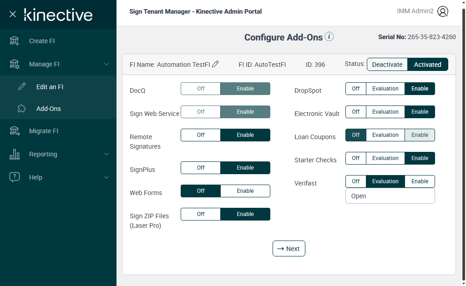Enable Loan Coupons
466x286 pixels.
point(420,135)
